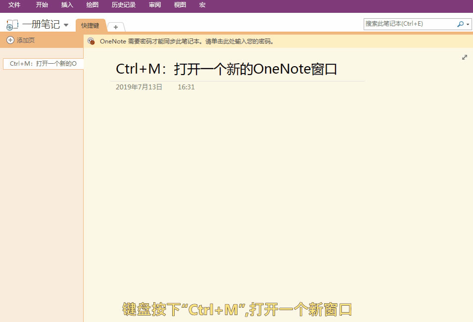Expand the 文件 menu options

click(x=14, y=5)
